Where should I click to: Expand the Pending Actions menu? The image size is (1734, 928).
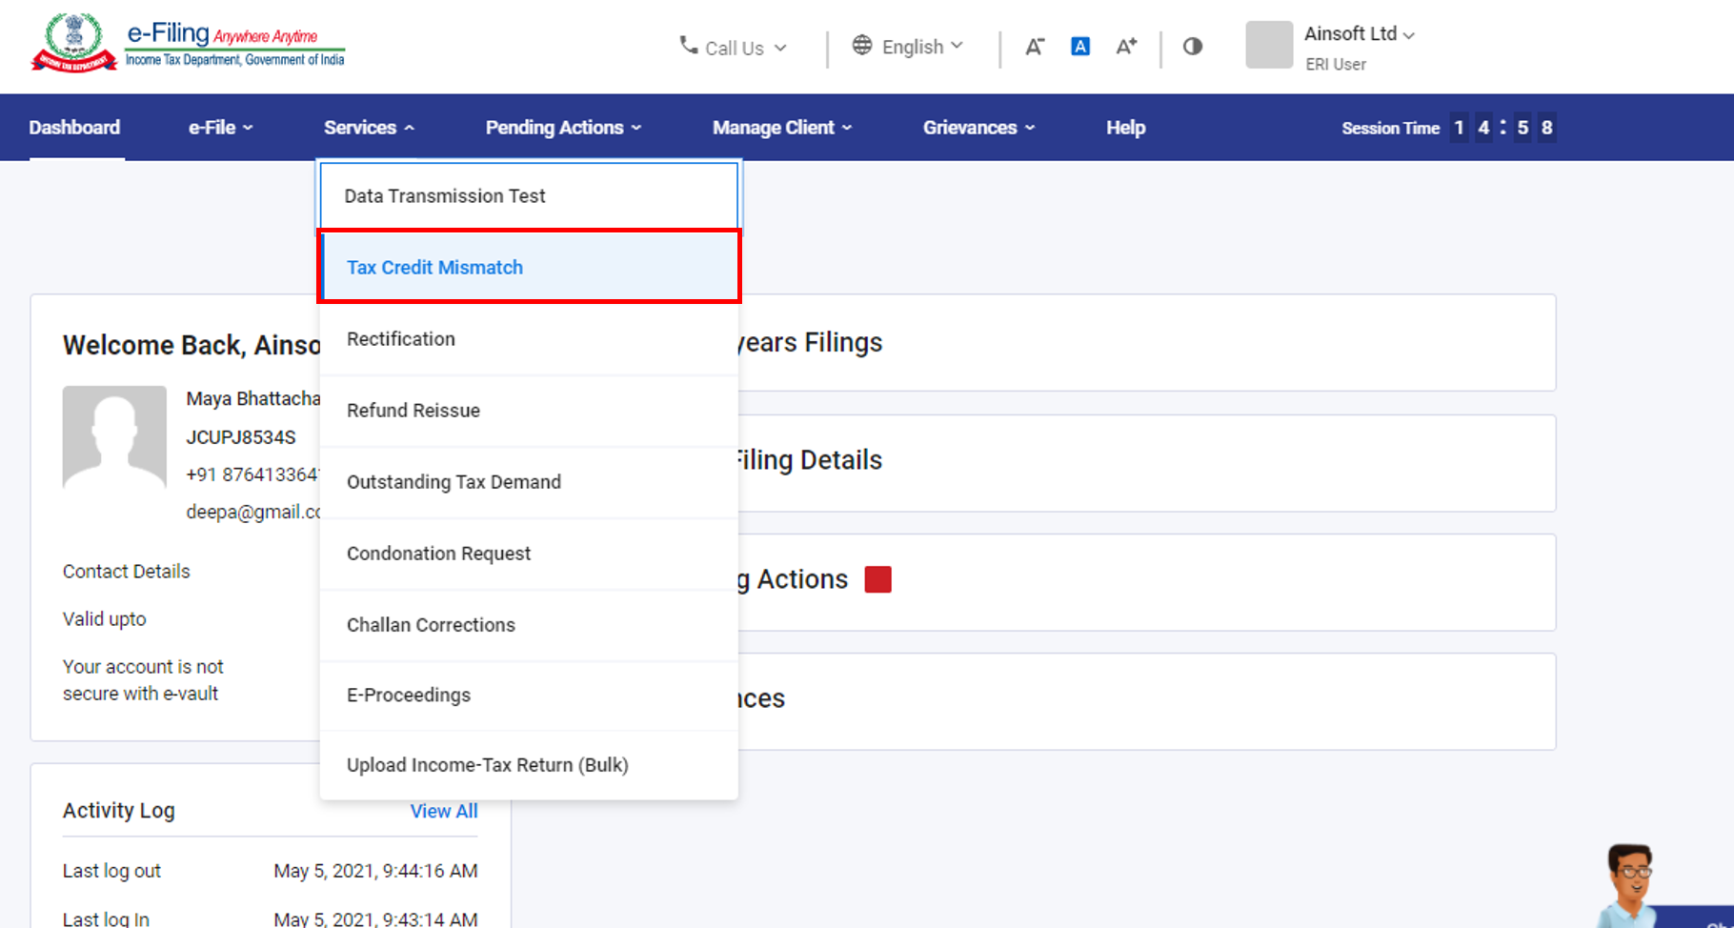(563, 128)
